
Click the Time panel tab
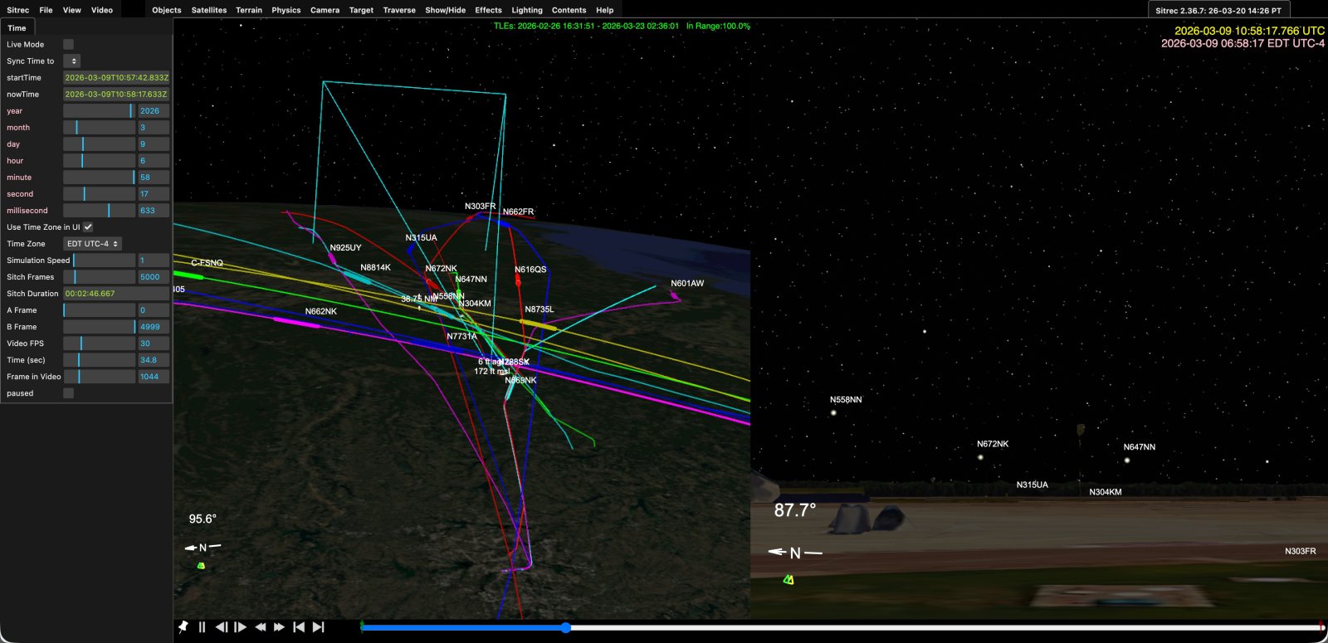[x=17, y=28]
